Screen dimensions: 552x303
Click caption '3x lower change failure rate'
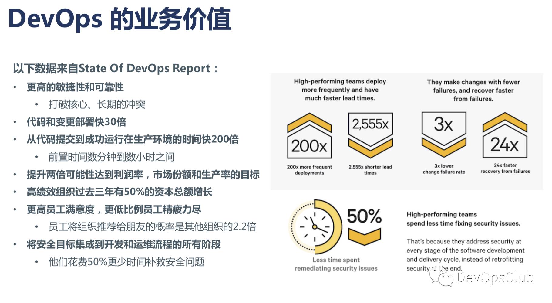pos(444,169)
